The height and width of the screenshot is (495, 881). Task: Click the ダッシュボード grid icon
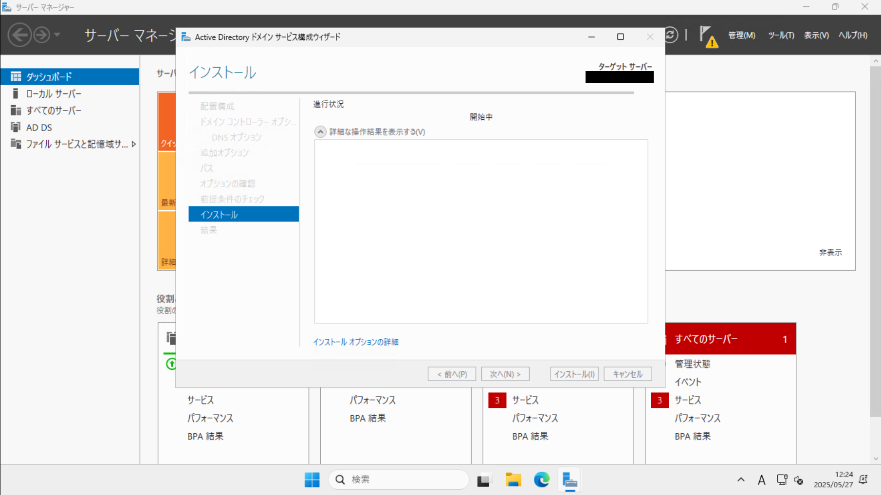(16, 76)
